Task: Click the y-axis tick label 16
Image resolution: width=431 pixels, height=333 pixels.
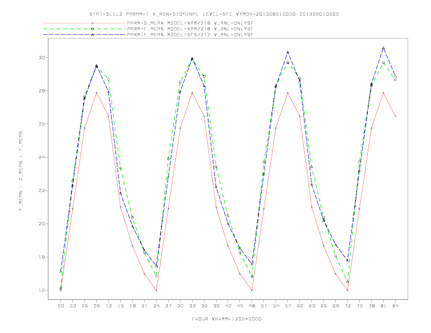Action: coord(41,291)
